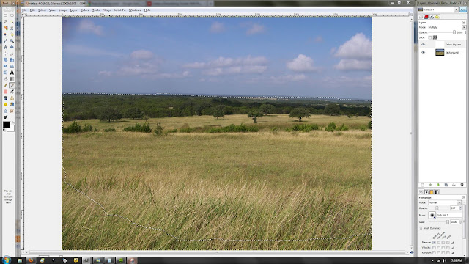The image size is (469, 264).
Task: Select the Pencil tool
Action: click(x=5, y=85)
